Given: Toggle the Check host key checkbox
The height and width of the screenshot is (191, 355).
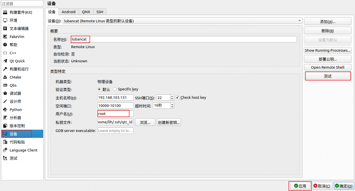Looking at the screenshot, I should [177, 98].
